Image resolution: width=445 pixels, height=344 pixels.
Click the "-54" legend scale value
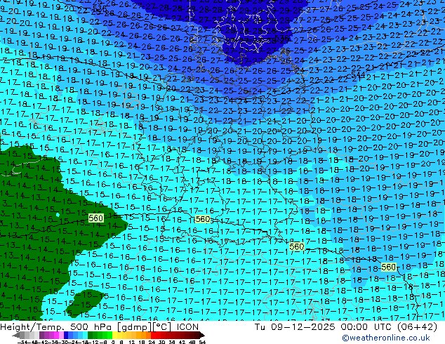(22, 342)
